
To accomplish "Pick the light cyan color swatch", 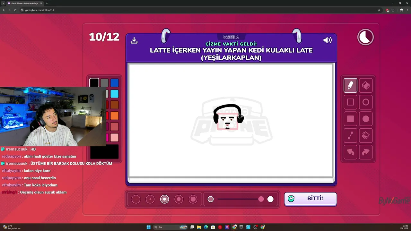I will click(x=115, y=94).
